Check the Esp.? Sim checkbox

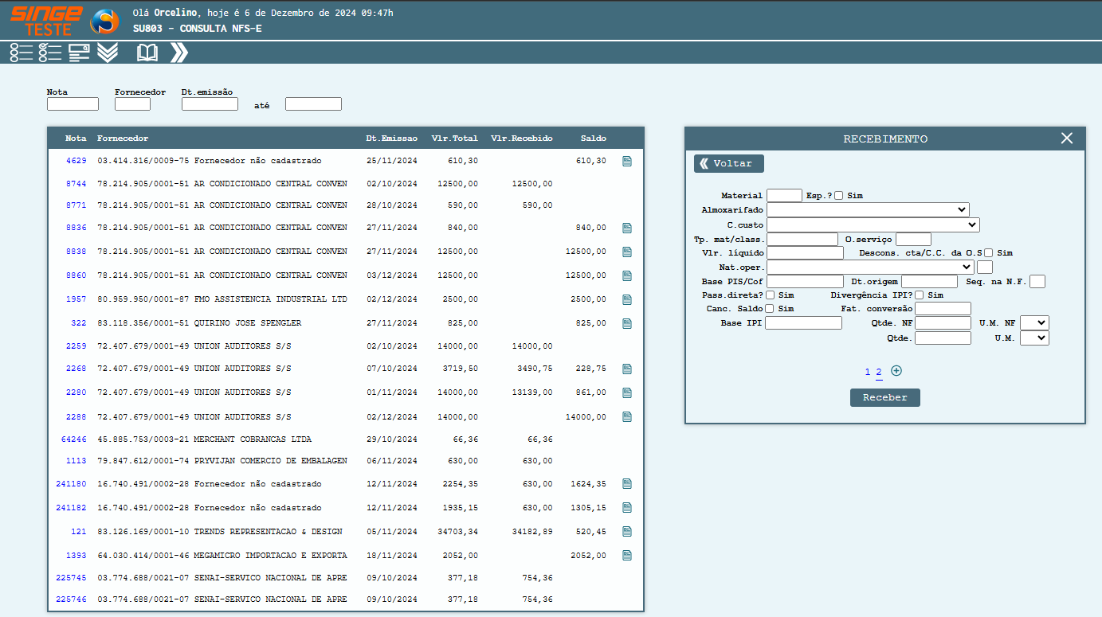click(x=838, y=196)
